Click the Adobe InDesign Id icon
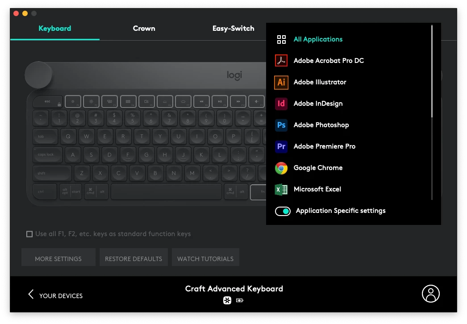 (x=281, y=104)
